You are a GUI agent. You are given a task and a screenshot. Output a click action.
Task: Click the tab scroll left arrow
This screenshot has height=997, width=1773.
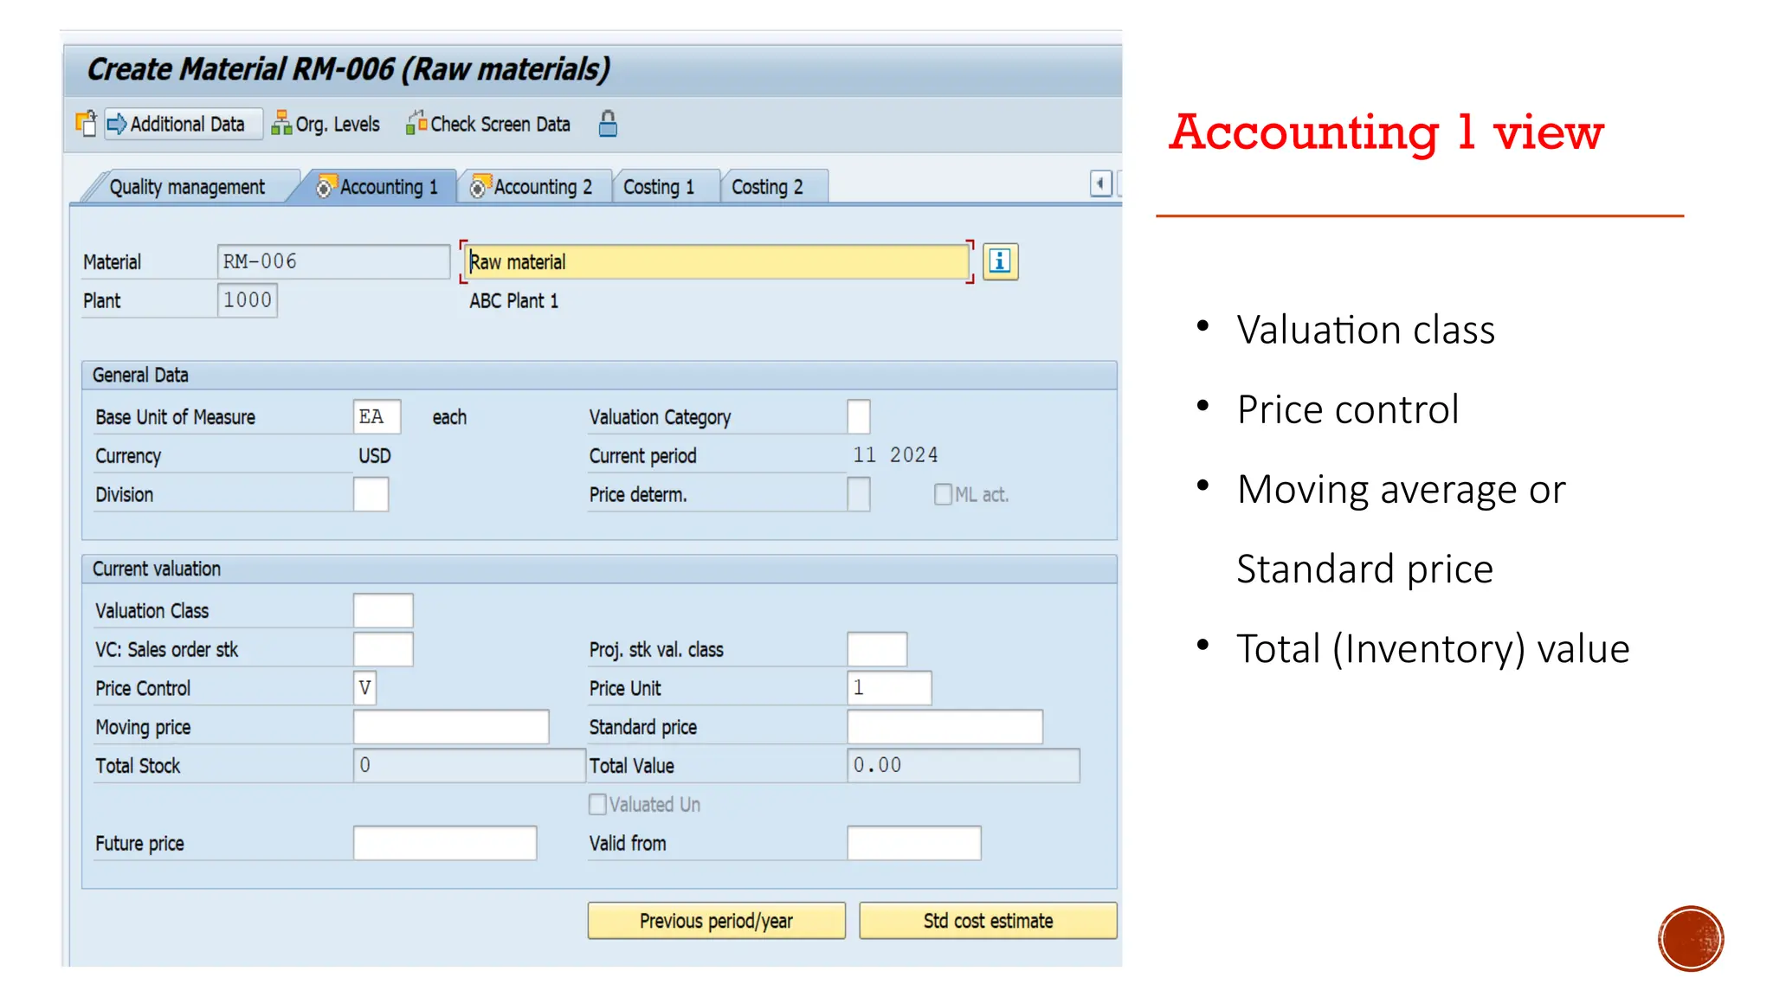point(1100,183)
